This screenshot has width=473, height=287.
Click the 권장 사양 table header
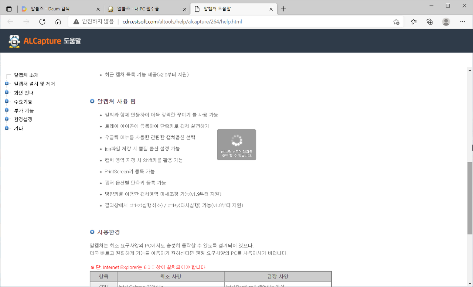point(278,277)
